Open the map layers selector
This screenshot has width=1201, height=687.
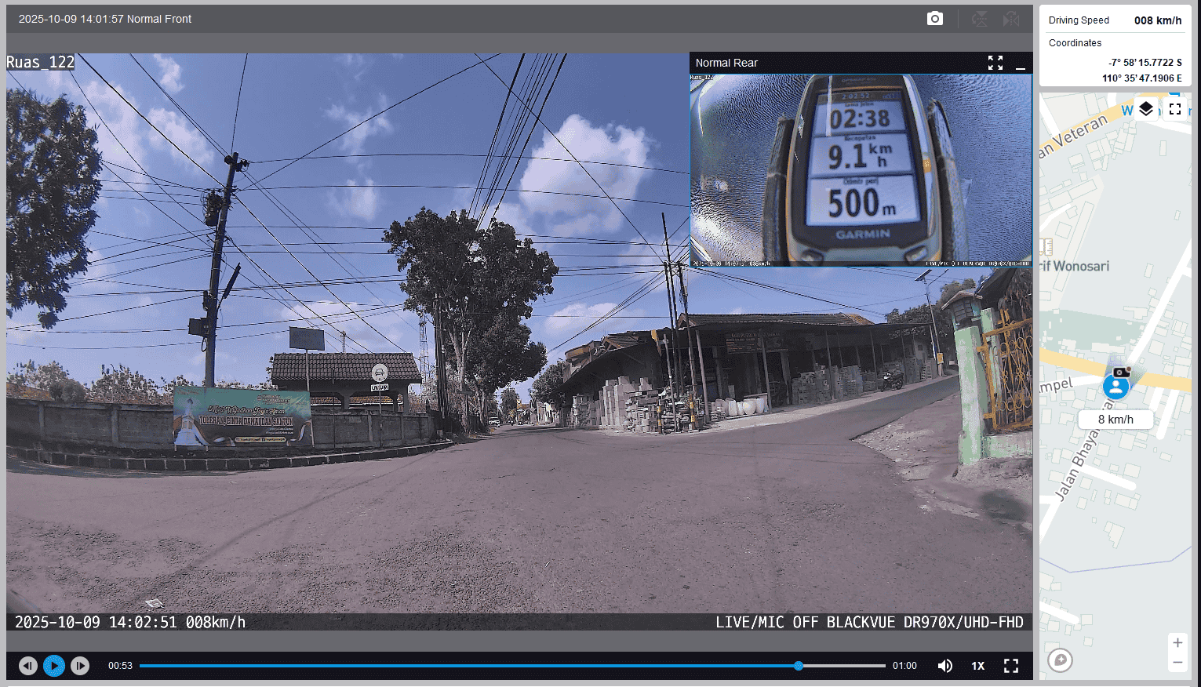[1146, 109]
